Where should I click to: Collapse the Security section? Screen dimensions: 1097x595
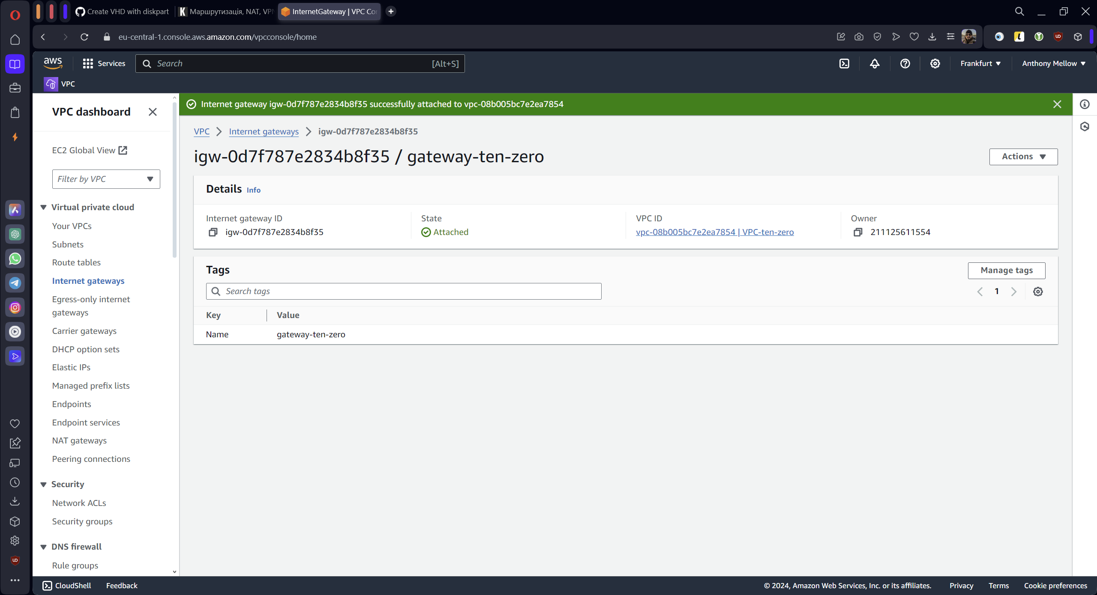coord(43,484)
